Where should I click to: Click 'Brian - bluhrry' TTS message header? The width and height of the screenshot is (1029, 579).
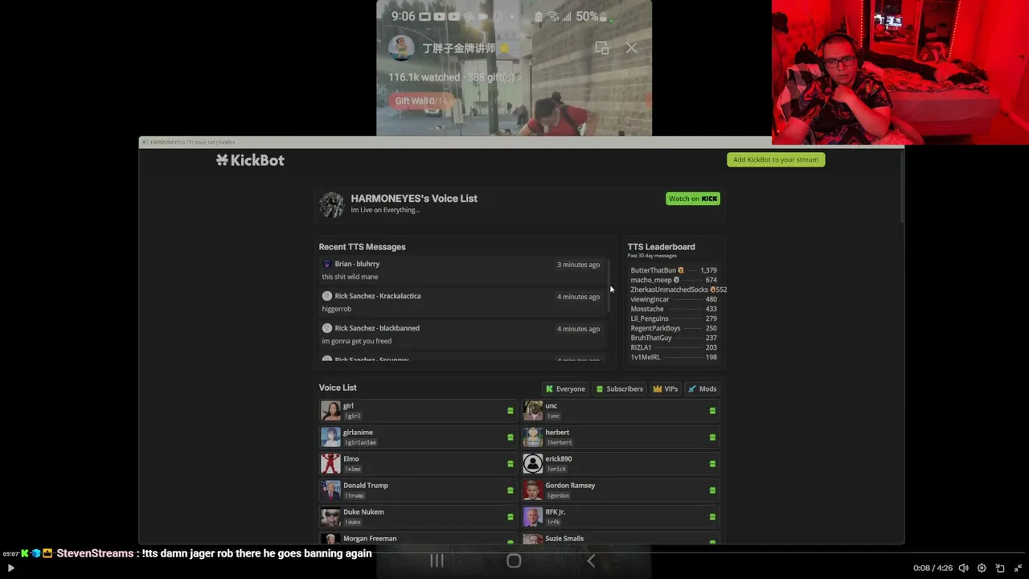click(357, 264)
